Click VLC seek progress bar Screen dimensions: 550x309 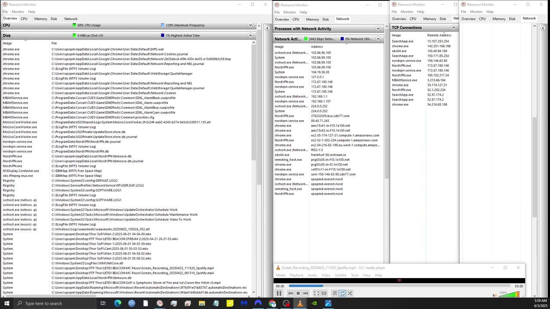click(400, 286)
